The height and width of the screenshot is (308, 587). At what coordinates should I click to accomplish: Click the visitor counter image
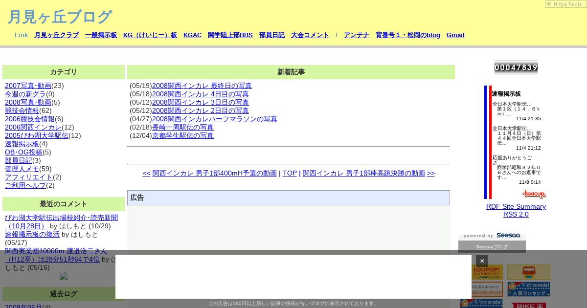click(516, 67)
